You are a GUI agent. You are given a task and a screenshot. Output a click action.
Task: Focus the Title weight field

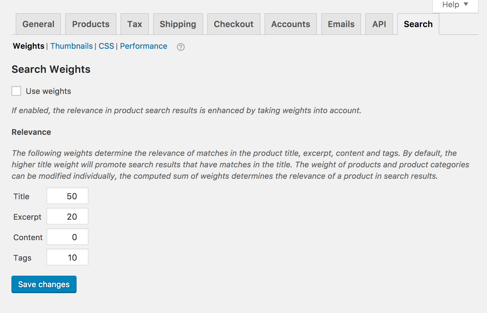(68, 196)
